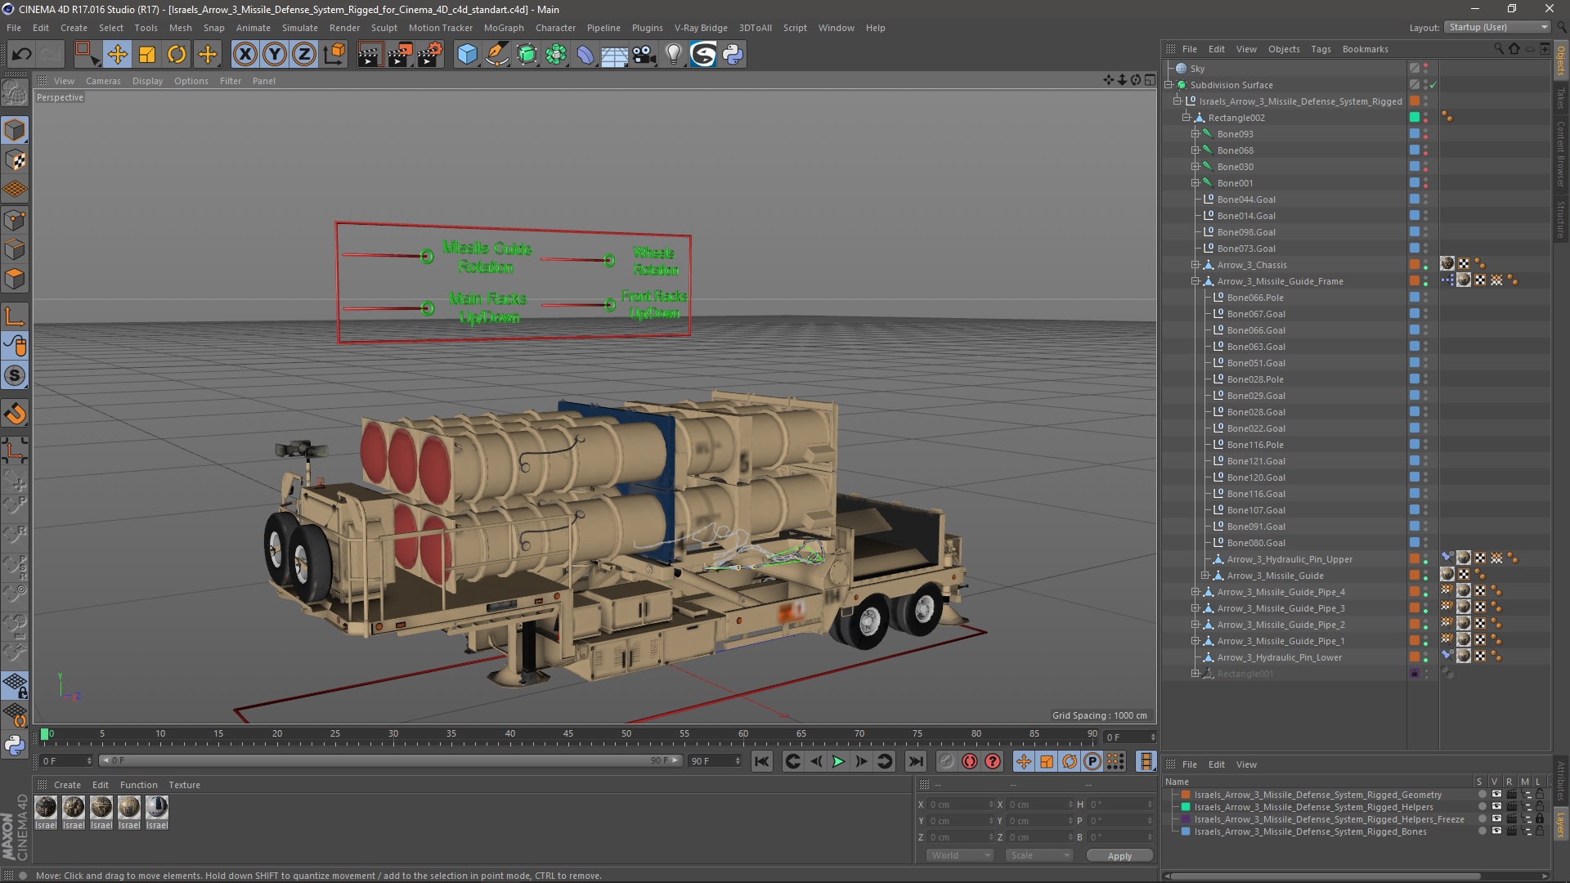The image size is (1570, 883).
Task: Toggle Y axis lock icon
Action: click(x=275, y=55)
